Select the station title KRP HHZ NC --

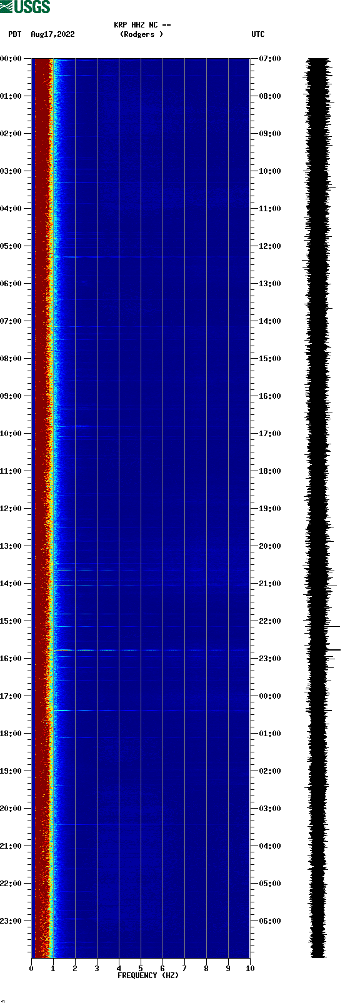pos(142,25)
